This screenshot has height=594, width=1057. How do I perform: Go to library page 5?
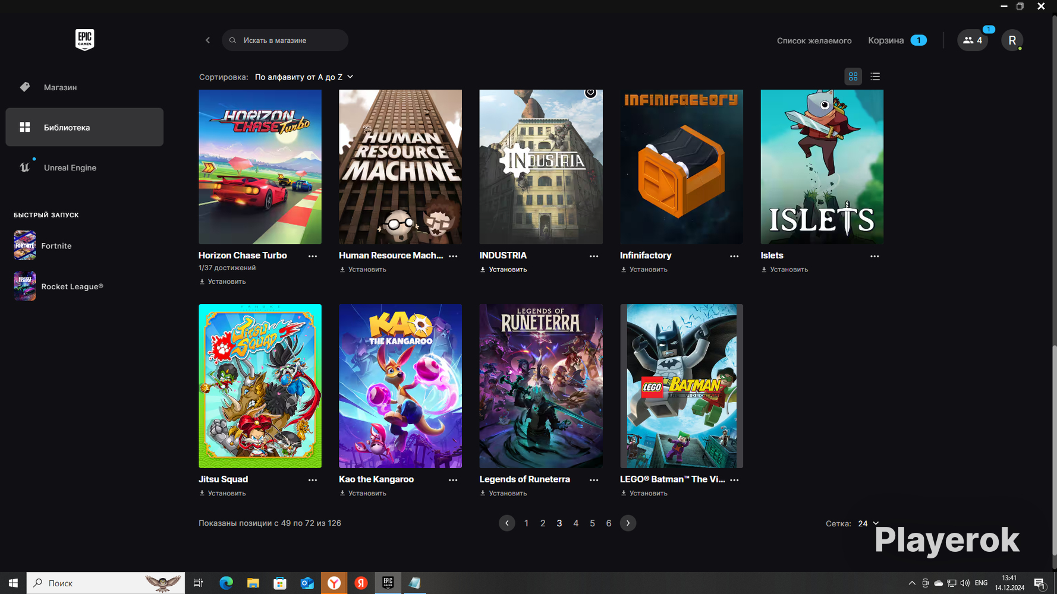coord(592,523)
